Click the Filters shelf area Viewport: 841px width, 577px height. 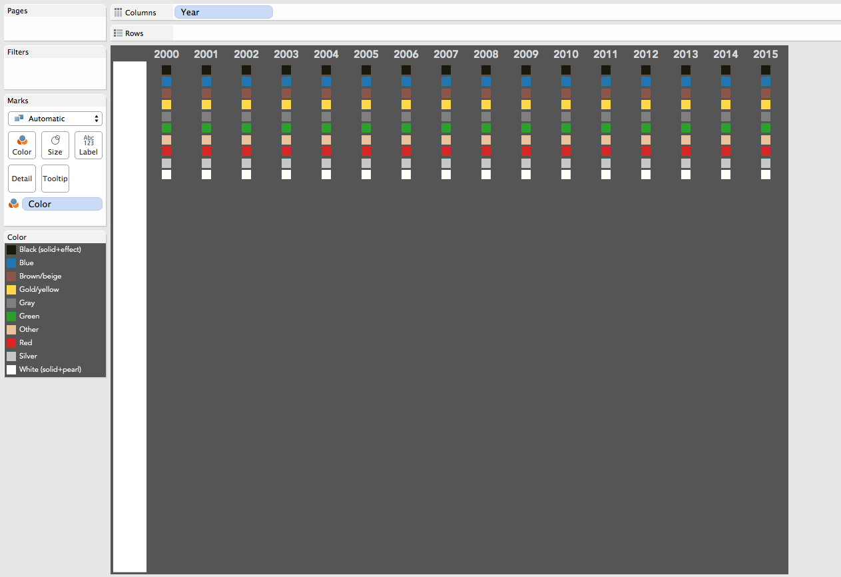tap(55, 73)
